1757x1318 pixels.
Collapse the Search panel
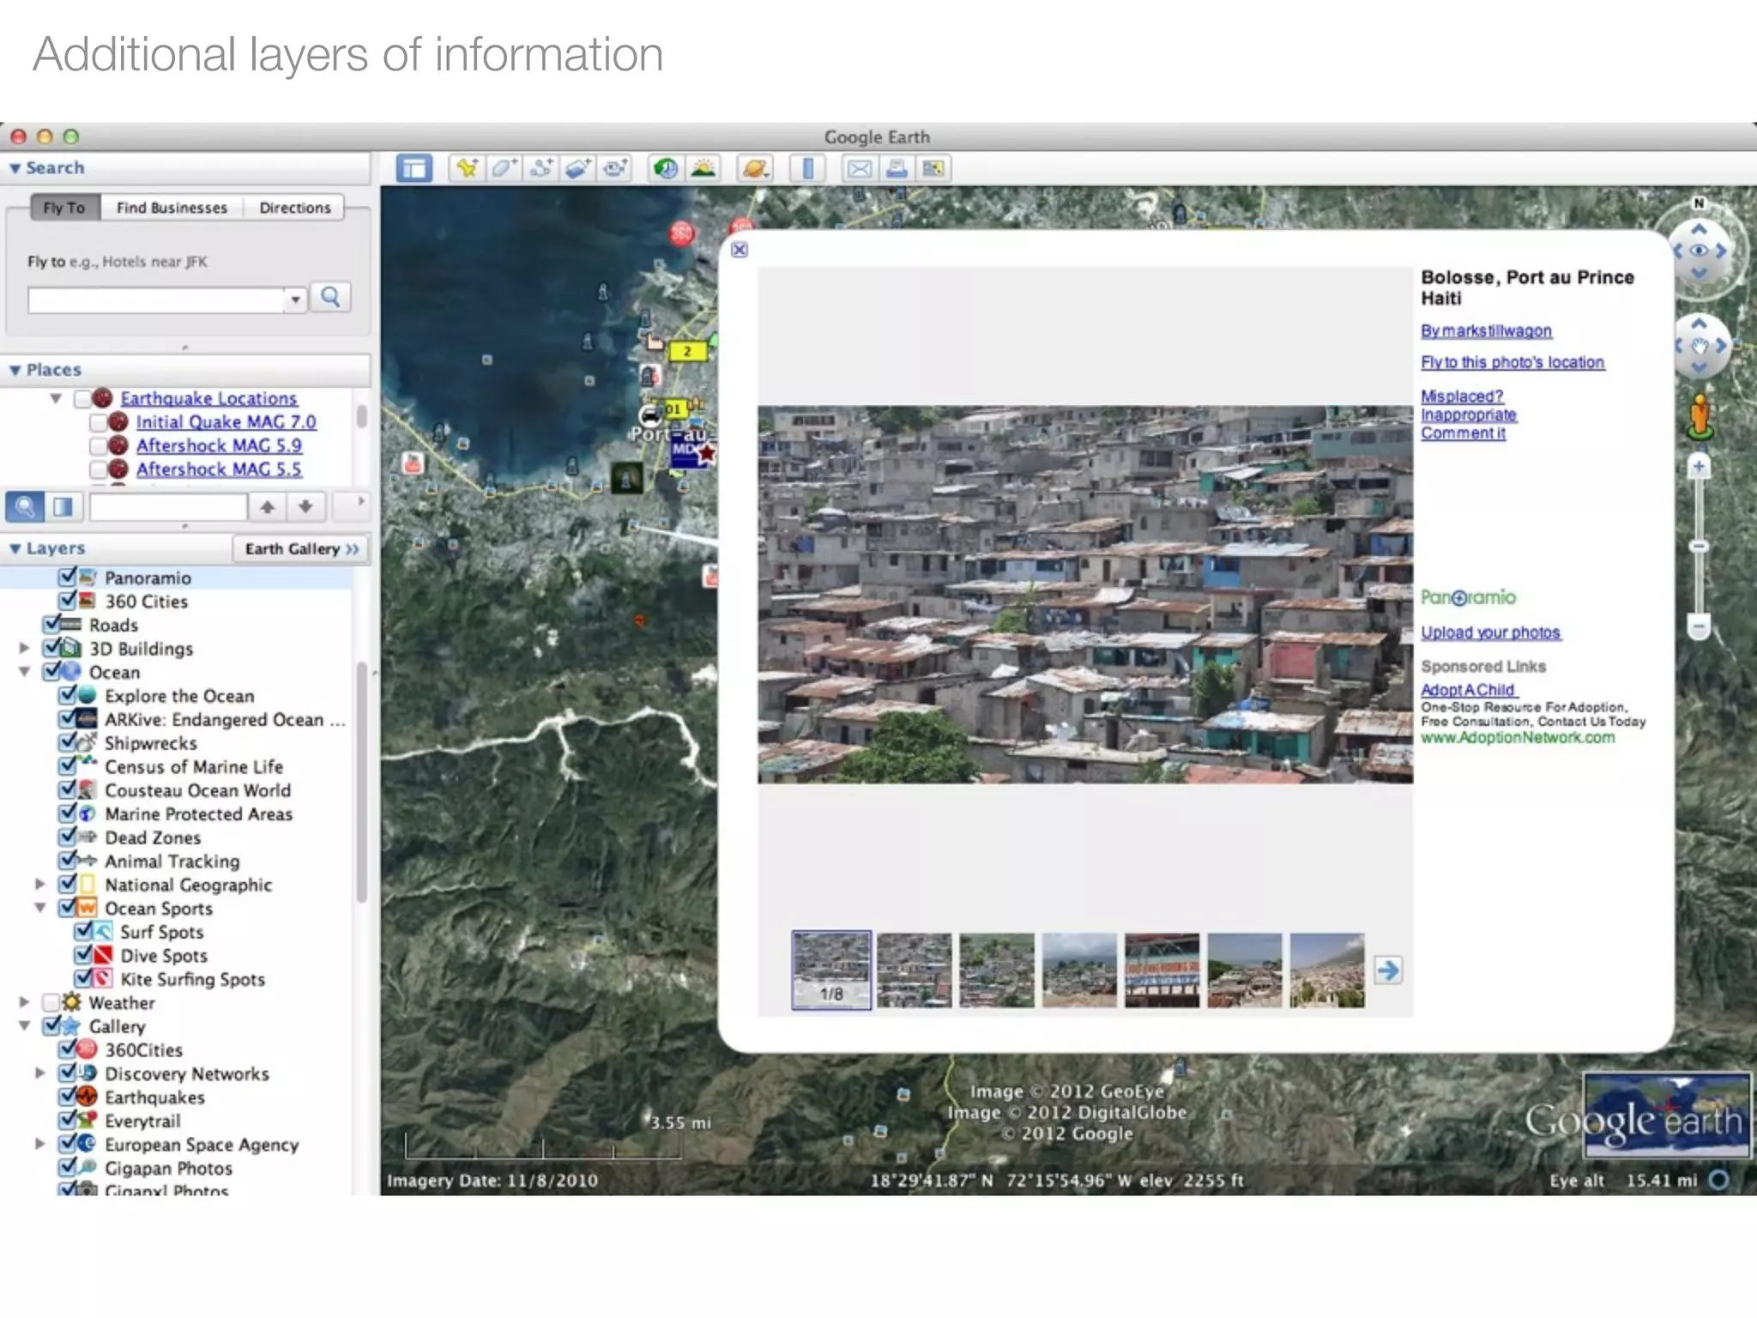tap(15, 168)
